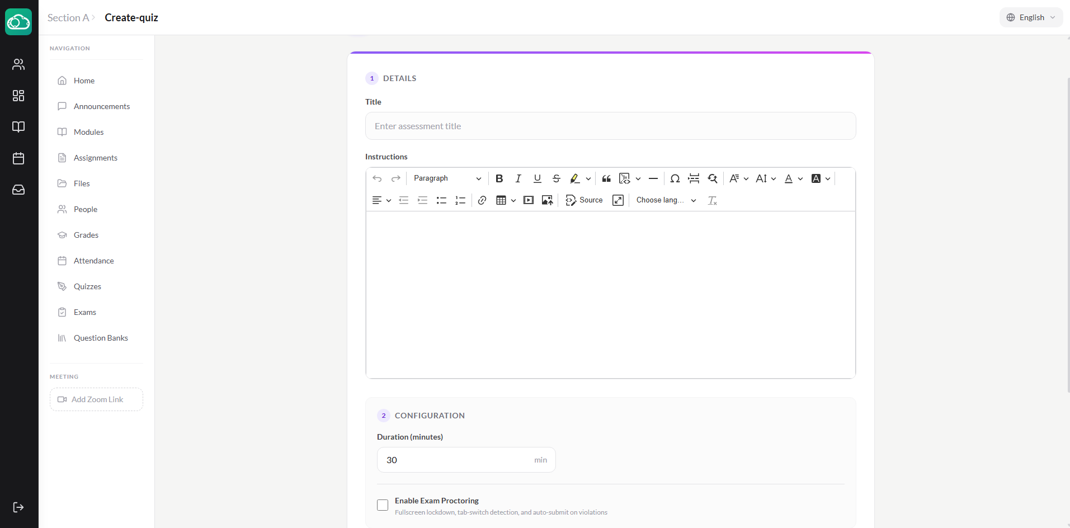
Task: Open the Choose language dropdown
Action: 666,200
